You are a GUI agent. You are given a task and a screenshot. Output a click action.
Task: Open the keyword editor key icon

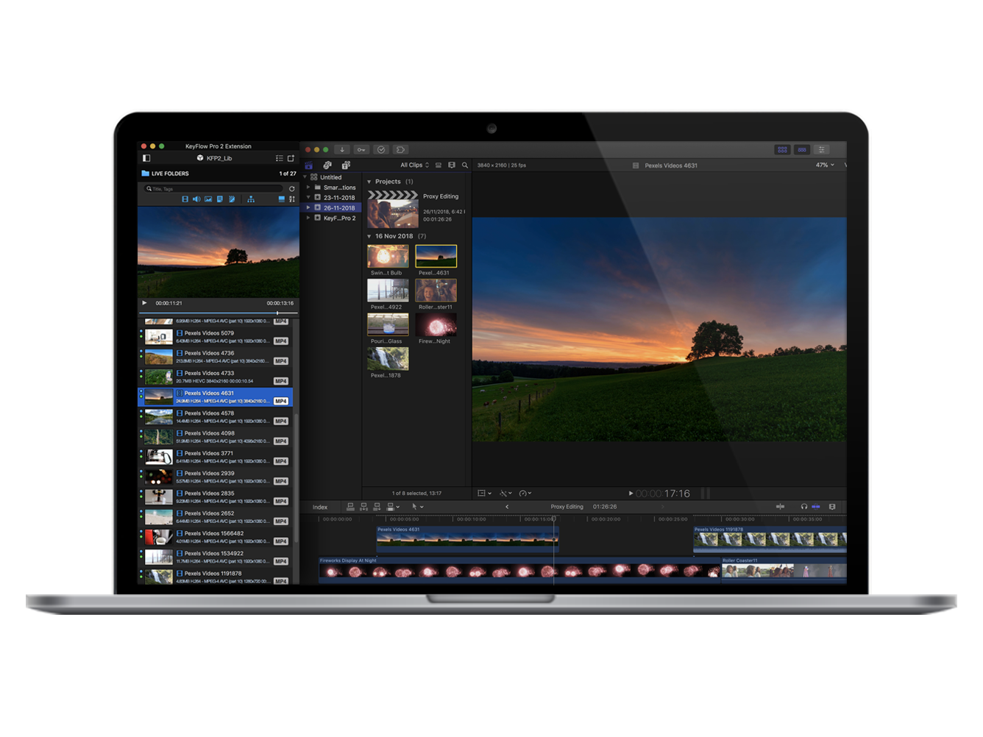[x=361, y=150]
